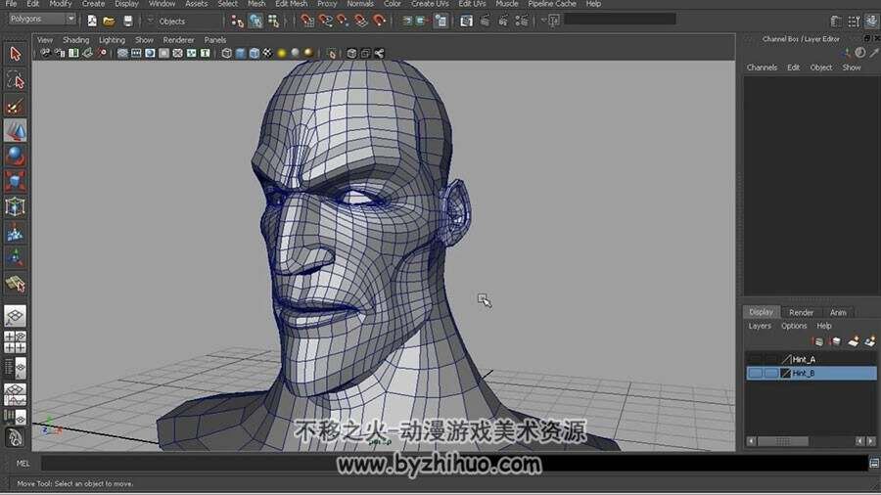The height and width of the screenshot is (495, 881).
Task: Select the arrow Select tool
Action: pyautogui.click(x=15, y=54)
